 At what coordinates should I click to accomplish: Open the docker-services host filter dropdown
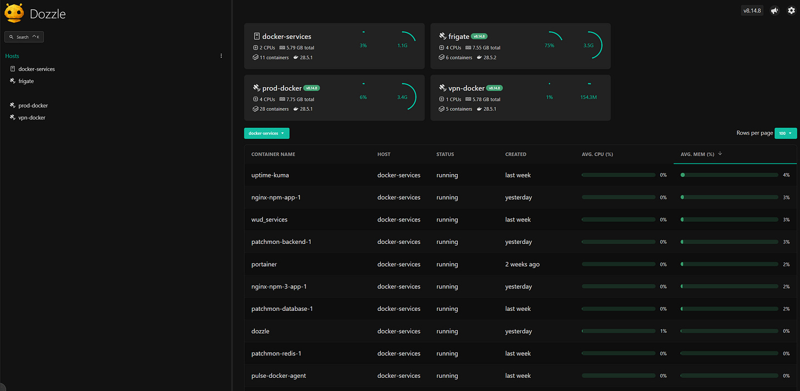coord(266,133)
